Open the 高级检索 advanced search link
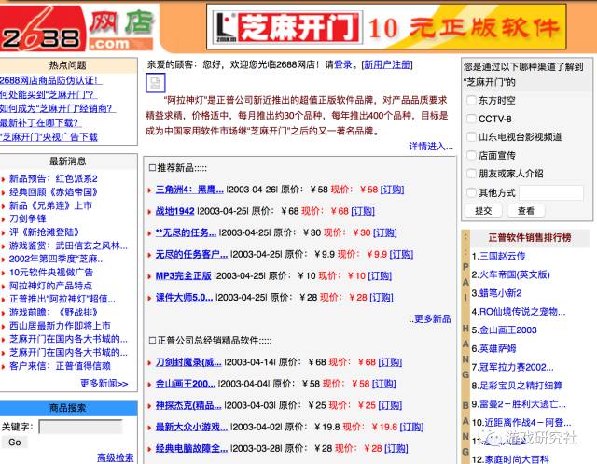 click(x=116, y=457)
